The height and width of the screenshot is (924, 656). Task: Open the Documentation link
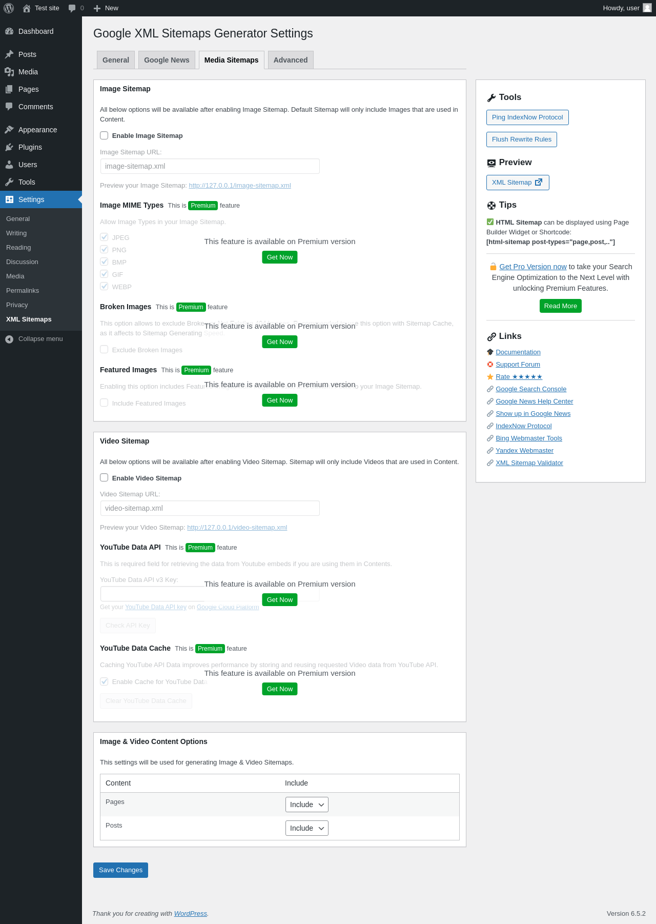coord(518,352)
